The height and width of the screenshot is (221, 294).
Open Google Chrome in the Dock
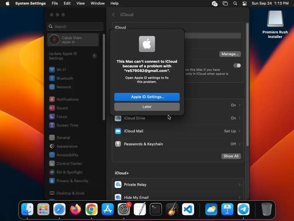pos(92,209)
